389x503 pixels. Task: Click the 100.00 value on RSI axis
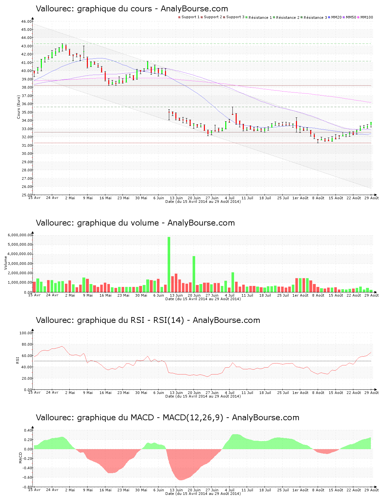tap(26, 333)
